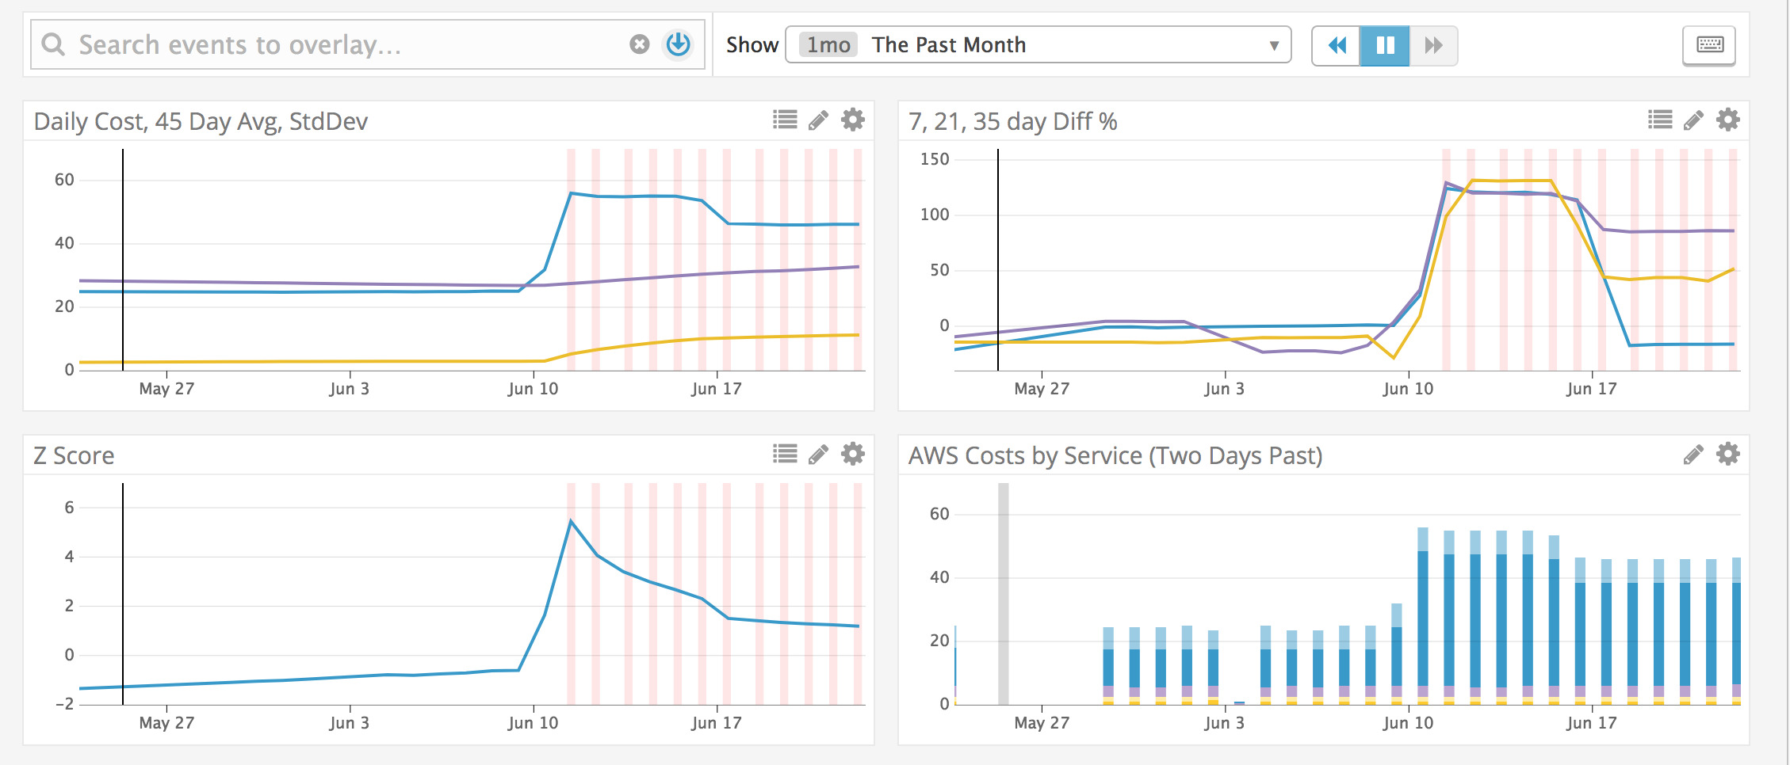Edit the AWS Costs by Service graph
Image resolution: width=1790 pixels, height=765 pixels.
pyautogui.click(x=1692, y=455)
